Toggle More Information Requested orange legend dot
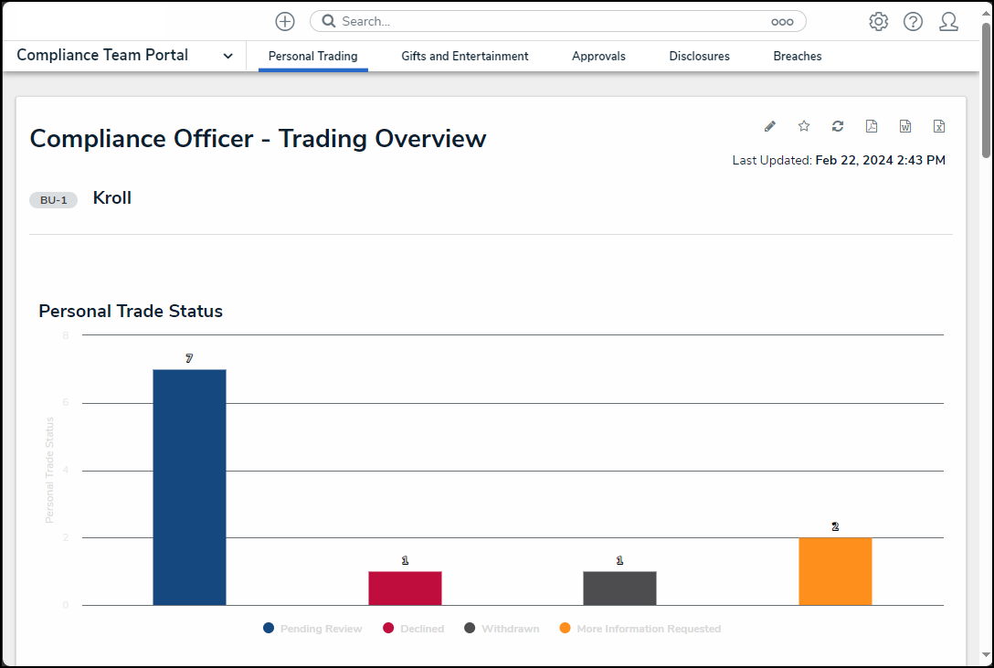 (x=564, y=629)
